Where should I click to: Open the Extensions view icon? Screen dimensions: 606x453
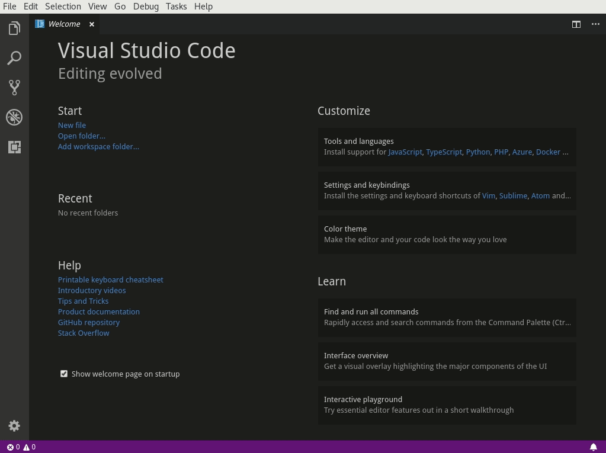(14, 147)
